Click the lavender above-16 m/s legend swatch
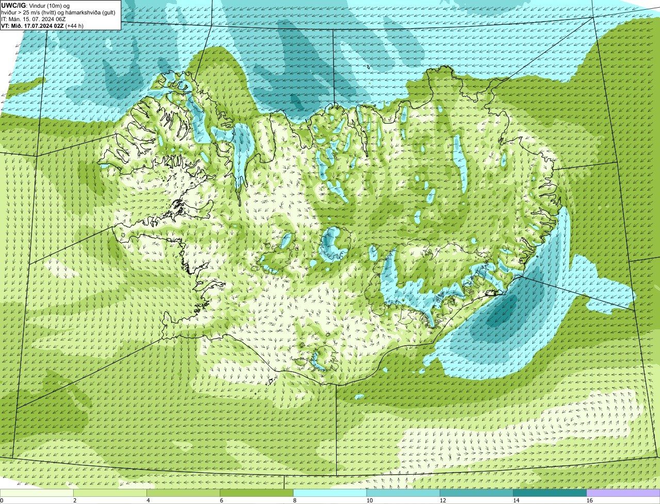 tap(623, 493)
